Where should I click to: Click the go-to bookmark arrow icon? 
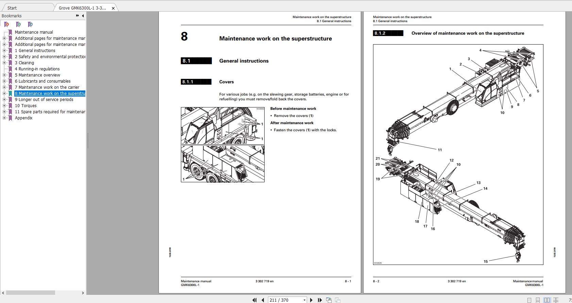[x=30, y=24]
